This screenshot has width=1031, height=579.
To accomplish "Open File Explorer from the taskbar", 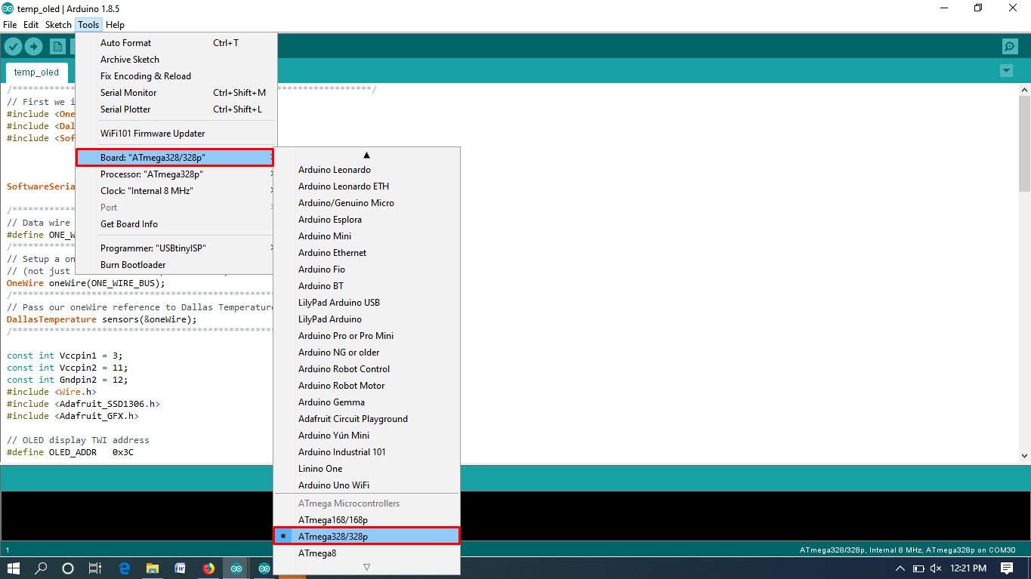I will [153, 568].
